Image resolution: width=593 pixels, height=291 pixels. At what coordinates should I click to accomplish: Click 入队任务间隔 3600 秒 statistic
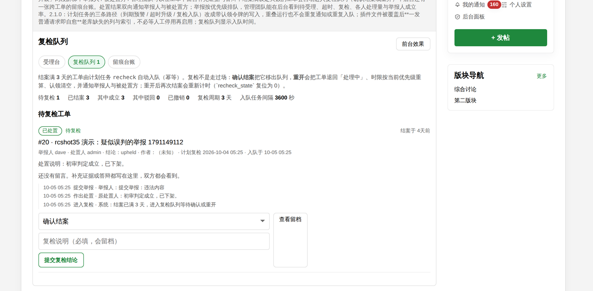[267, 98]
